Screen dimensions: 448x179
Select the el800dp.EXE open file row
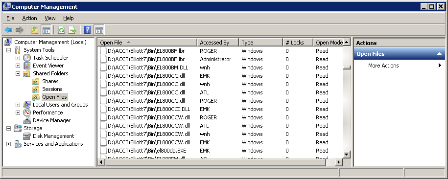pyautogui.click(x=220, y=151)
